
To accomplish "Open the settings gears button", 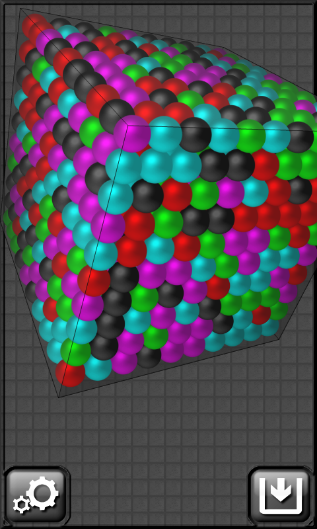I will pos(36,495).
